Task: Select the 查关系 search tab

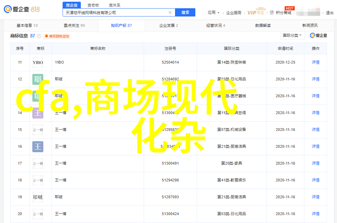Action: click(115, 5)
